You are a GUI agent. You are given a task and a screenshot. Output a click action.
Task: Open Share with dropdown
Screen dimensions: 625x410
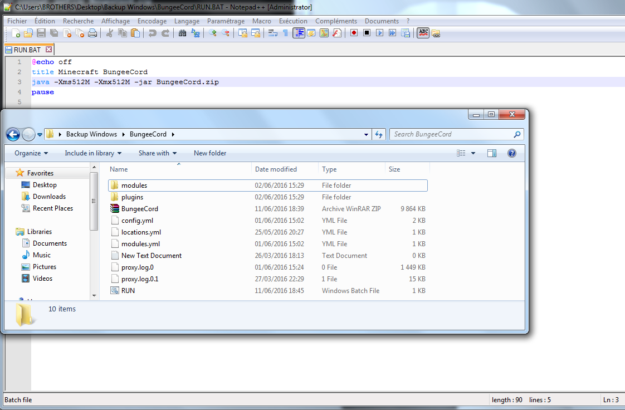tap(158, 153)
